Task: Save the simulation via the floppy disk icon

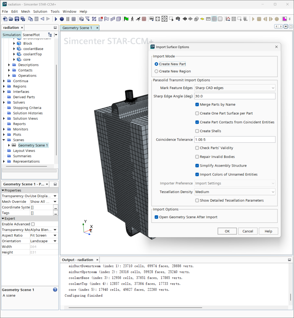Action: [x=17, y=19]
